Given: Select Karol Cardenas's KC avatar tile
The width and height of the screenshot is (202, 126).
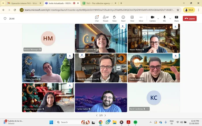Looking at the screenshot, I should [x=154, y=97].
